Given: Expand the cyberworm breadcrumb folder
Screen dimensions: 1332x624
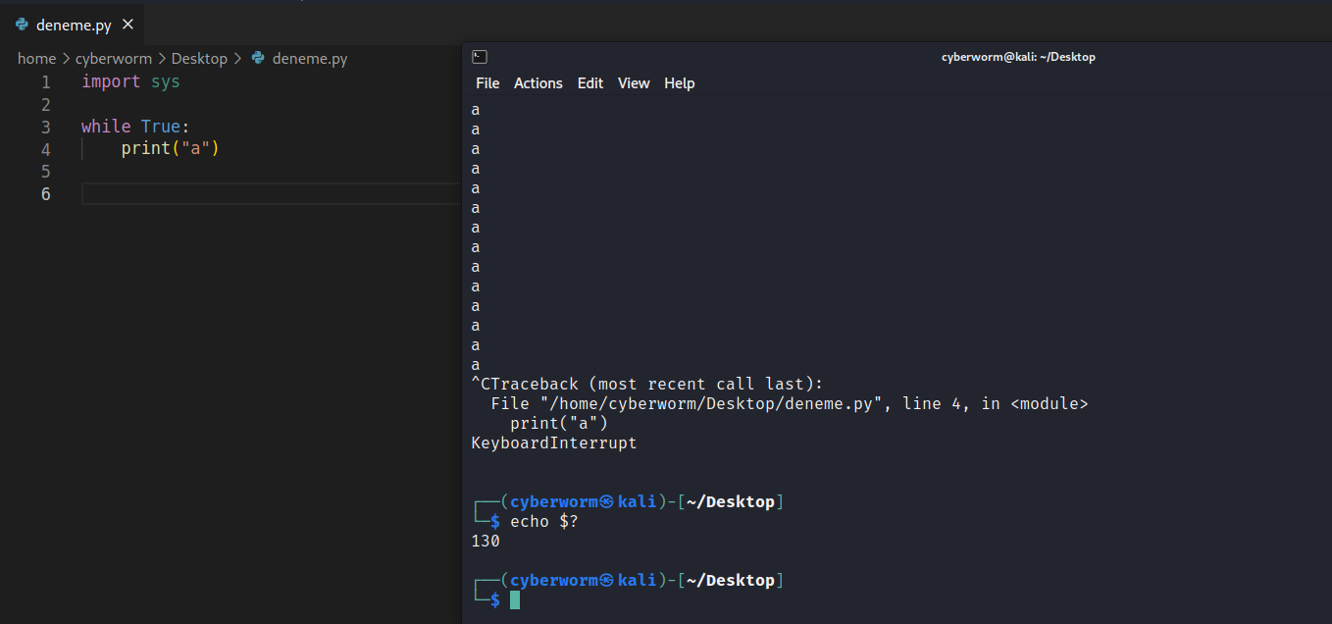Looking at the screenshot, I should (x=114, y=59).
